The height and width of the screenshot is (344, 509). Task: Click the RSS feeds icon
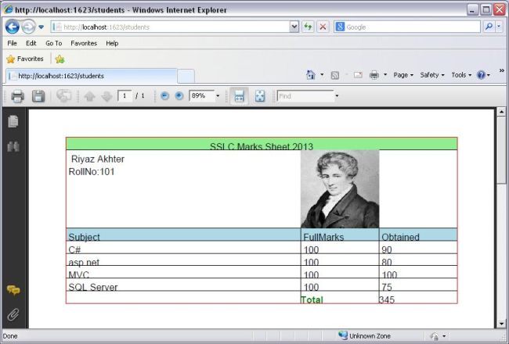(334, 75)
